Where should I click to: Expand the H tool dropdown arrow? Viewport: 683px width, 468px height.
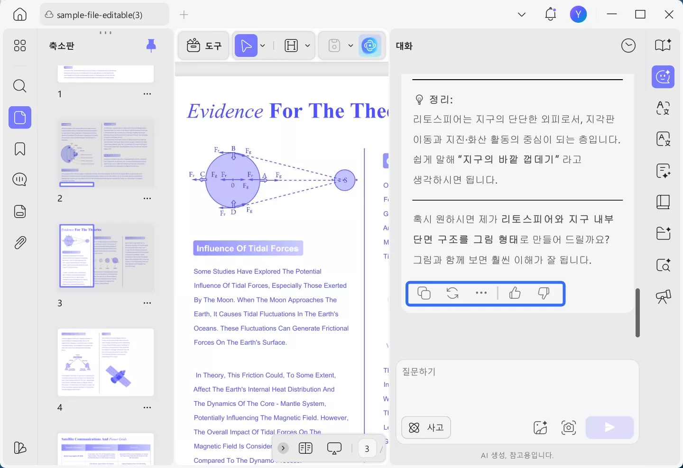pyautogui.click(x=307, y=46)
